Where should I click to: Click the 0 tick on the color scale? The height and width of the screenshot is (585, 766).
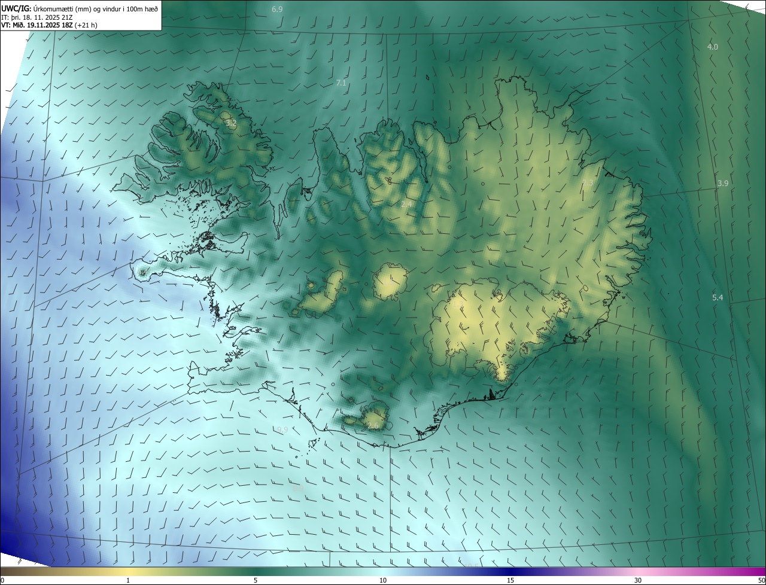(2, 580)
